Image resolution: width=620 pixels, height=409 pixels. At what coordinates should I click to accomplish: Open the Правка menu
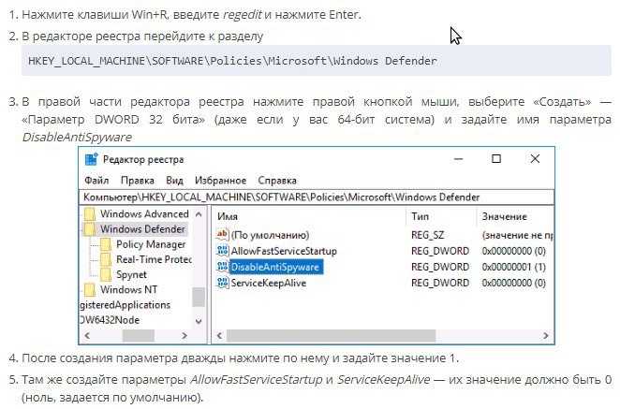138,181
